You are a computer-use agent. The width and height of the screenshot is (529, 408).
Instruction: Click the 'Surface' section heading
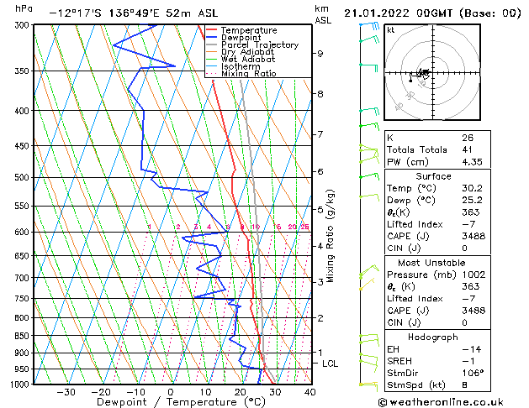tap(433, 176)
